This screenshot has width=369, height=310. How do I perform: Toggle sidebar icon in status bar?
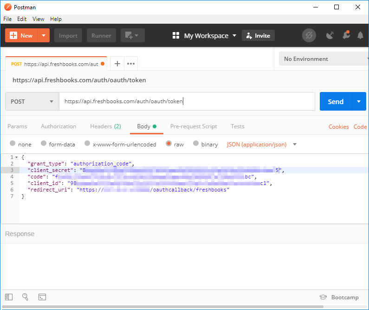coord(9,297)
